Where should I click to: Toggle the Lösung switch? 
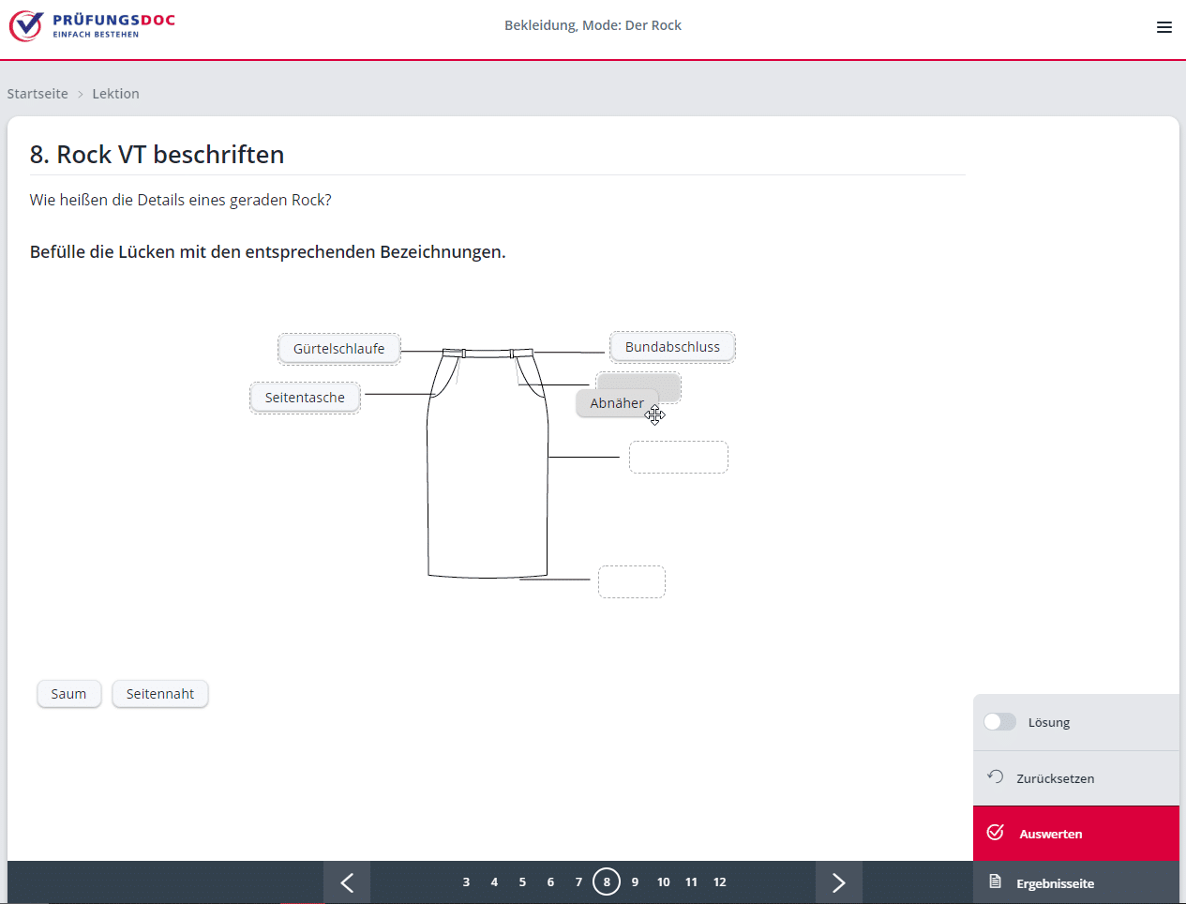[999, 722]
